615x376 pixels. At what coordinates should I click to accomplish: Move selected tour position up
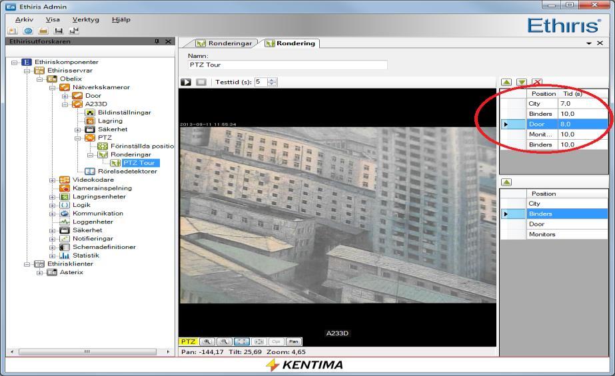point(506,83)
